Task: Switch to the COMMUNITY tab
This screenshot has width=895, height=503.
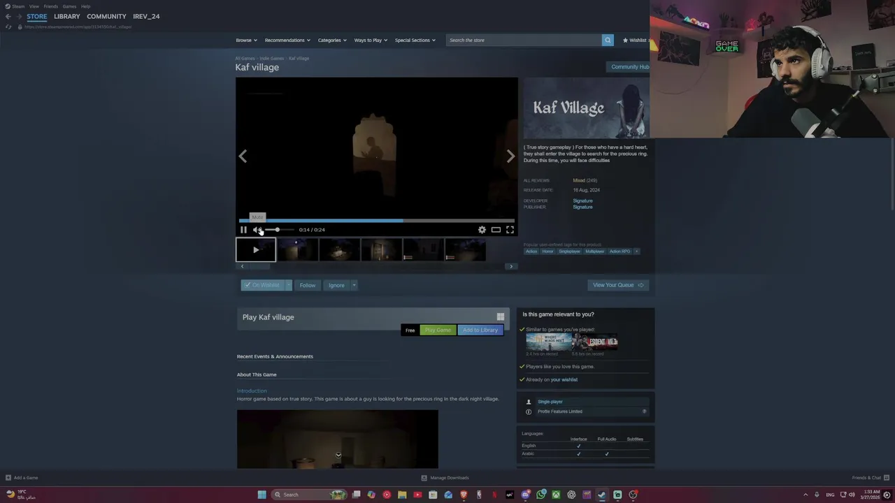Action: coord(106,16)
